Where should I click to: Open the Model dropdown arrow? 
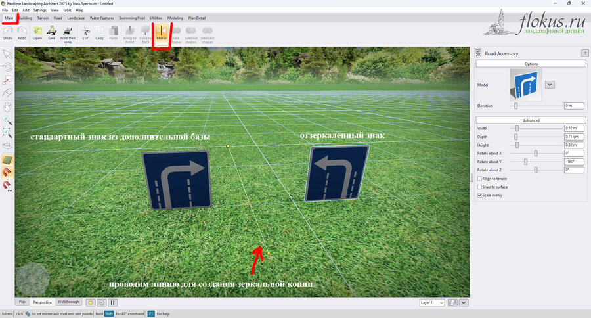coord(550,85)
